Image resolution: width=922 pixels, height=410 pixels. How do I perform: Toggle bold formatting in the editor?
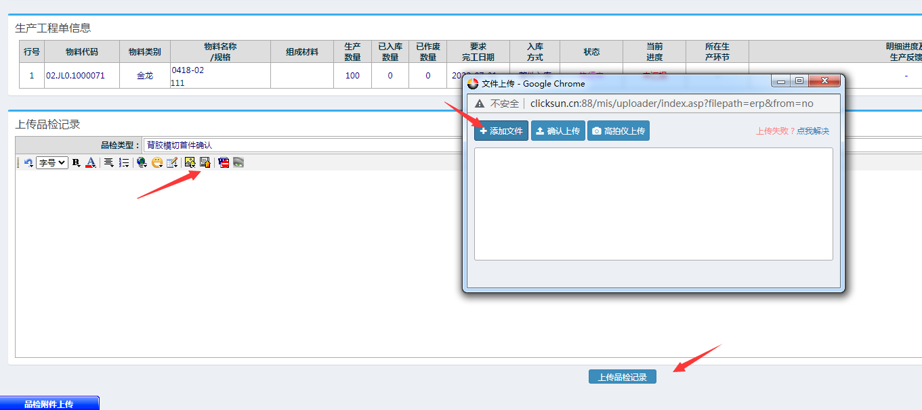tap(76, 162)
